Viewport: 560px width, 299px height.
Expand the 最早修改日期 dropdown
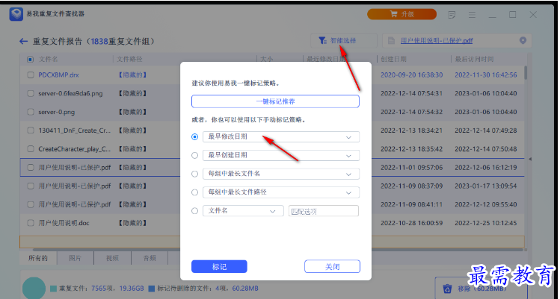click(280, 137)
